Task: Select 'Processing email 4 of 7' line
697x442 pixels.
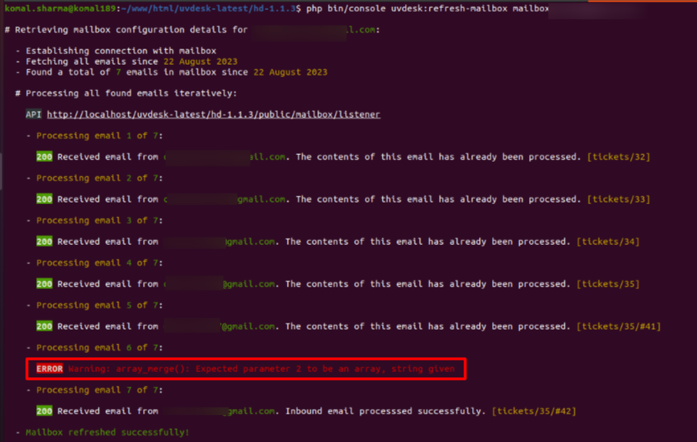Action: pos(95,263)
